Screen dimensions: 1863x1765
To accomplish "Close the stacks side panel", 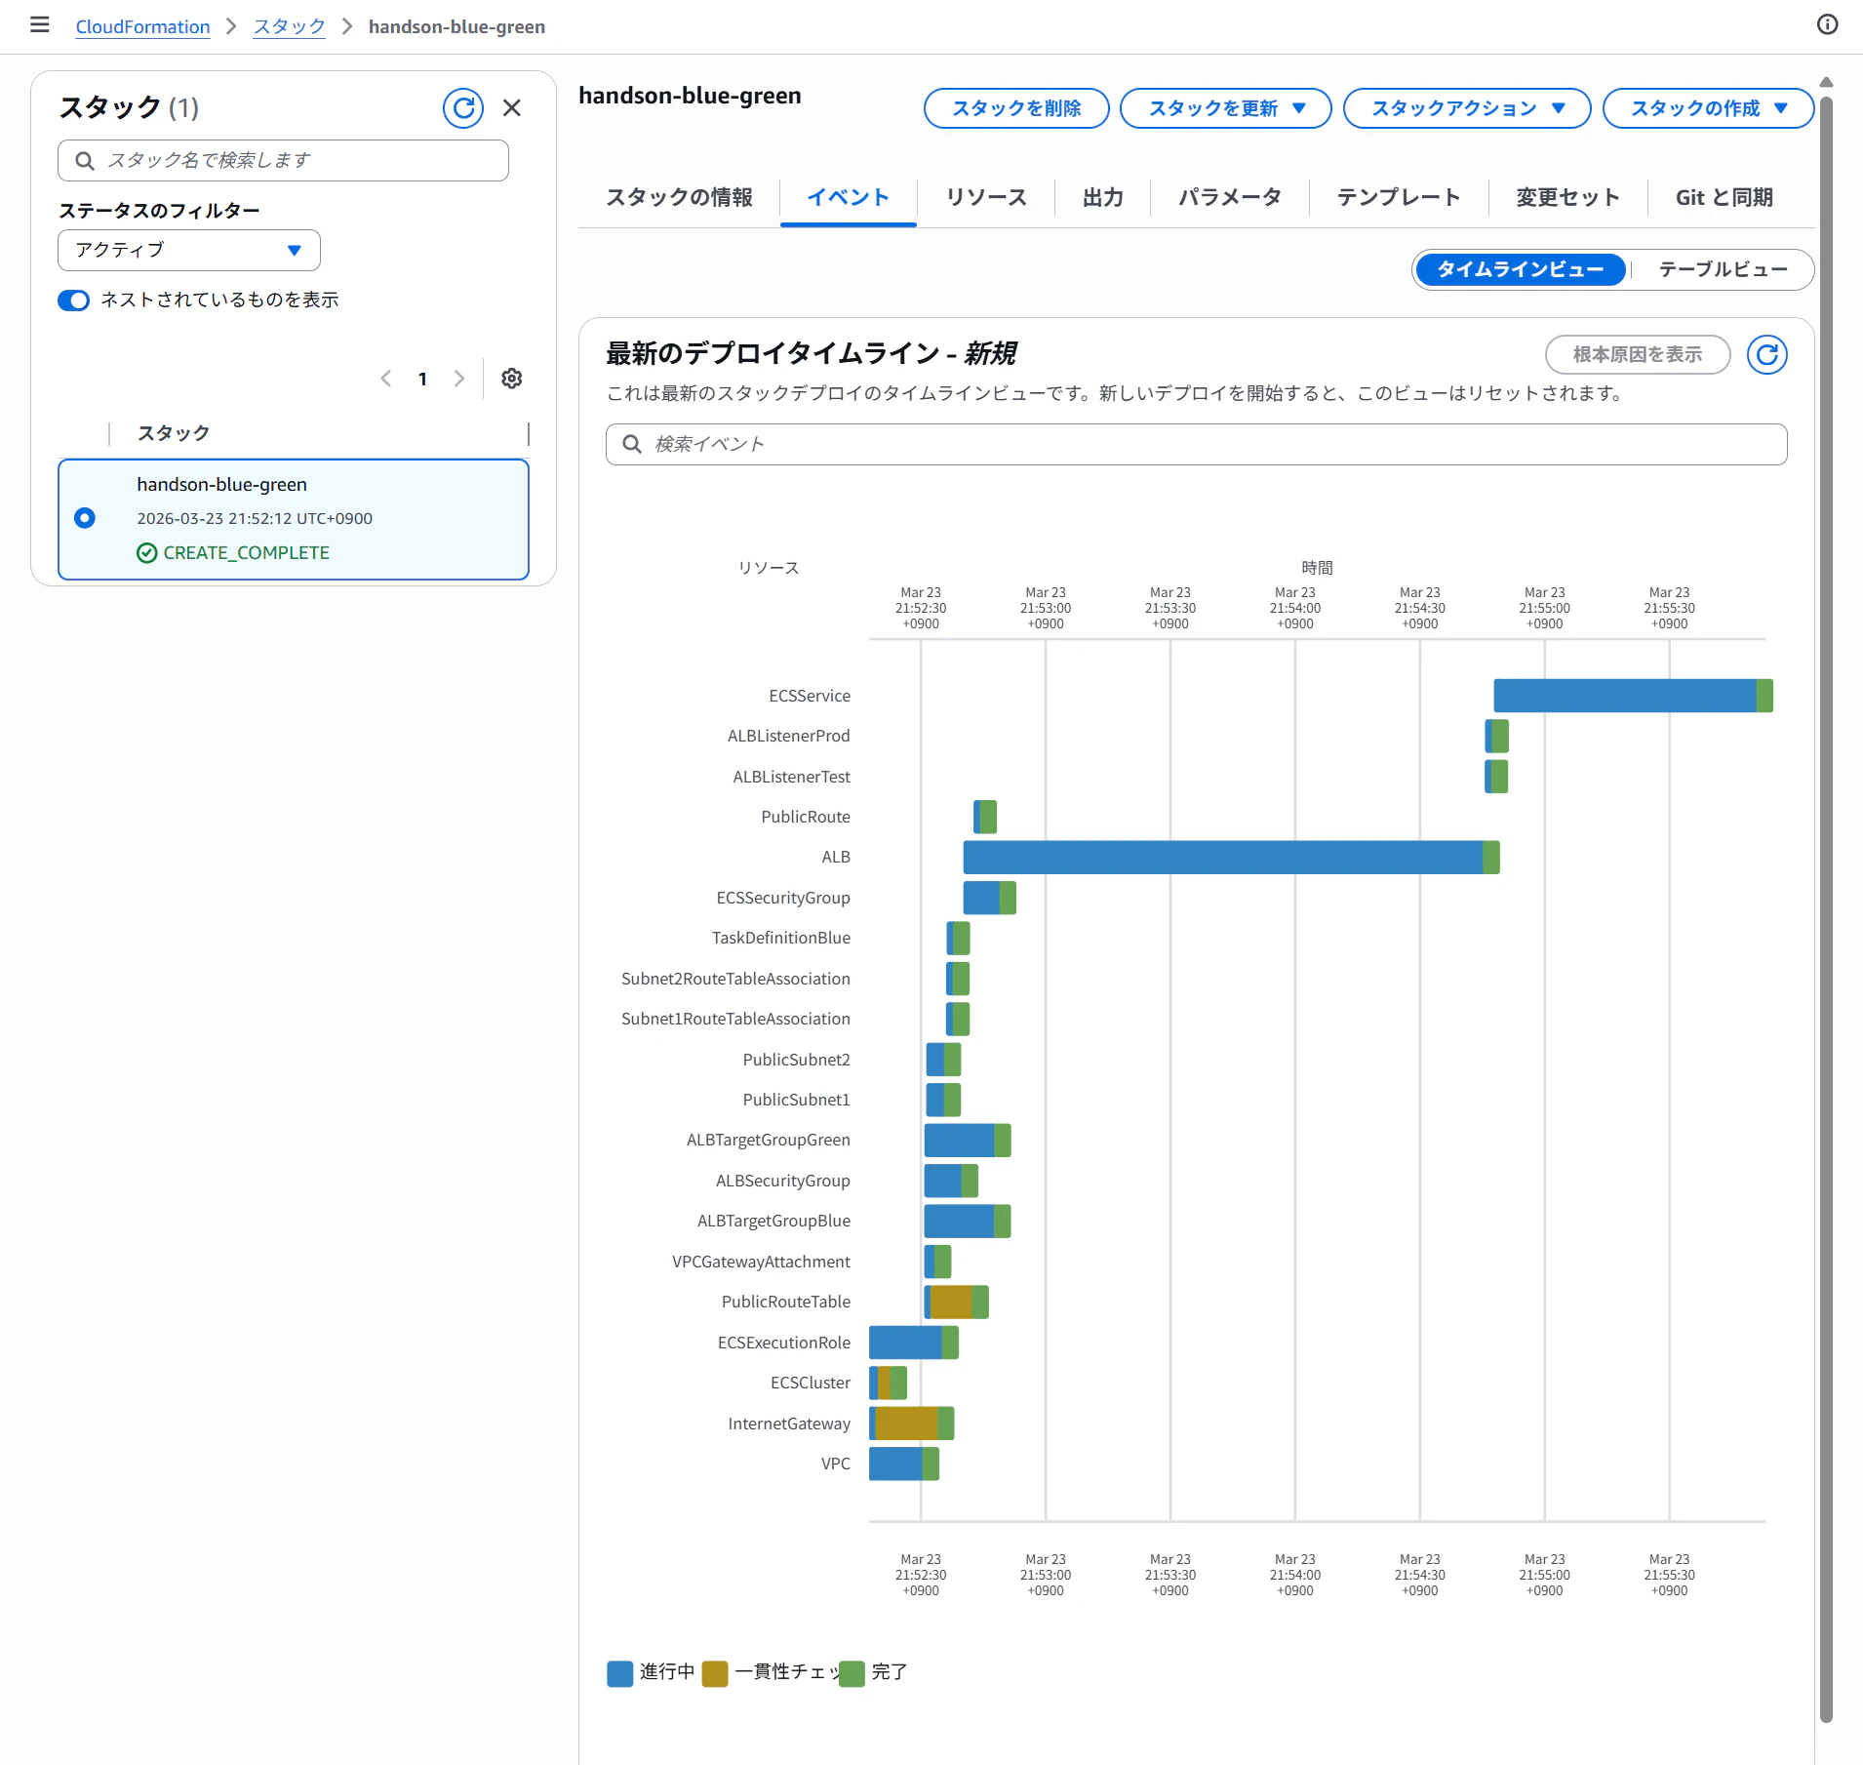I will pos(512,107).
